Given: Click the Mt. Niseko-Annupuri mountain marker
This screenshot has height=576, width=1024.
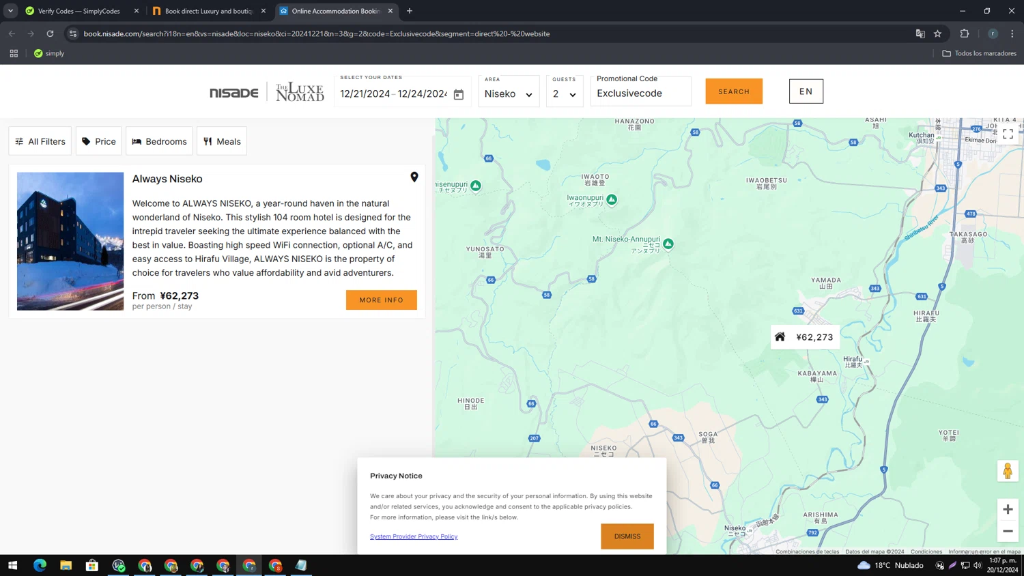Looking at the screenshot, I should click(668, 244).
